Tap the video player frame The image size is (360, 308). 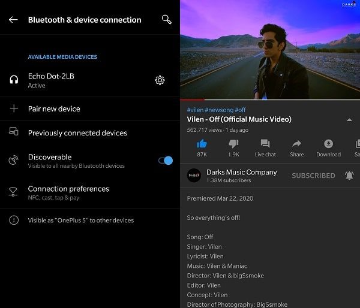[270, 50]
